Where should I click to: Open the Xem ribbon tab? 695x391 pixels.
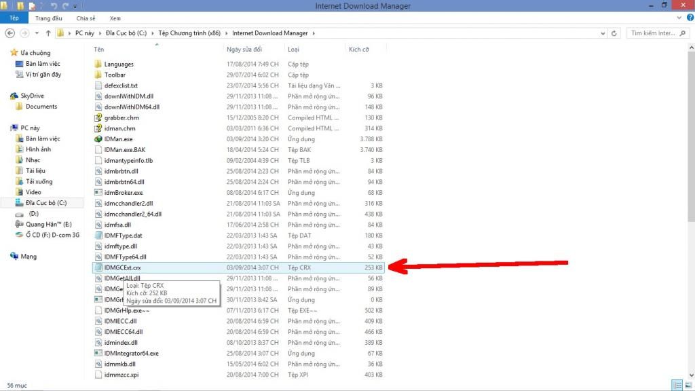point(115,18)
